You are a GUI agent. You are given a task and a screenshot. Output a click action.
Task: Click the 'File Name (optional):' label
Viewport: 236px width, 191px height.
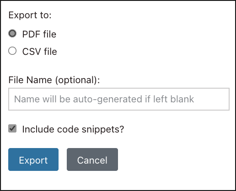pyautogui.click(x=54, y=80)
